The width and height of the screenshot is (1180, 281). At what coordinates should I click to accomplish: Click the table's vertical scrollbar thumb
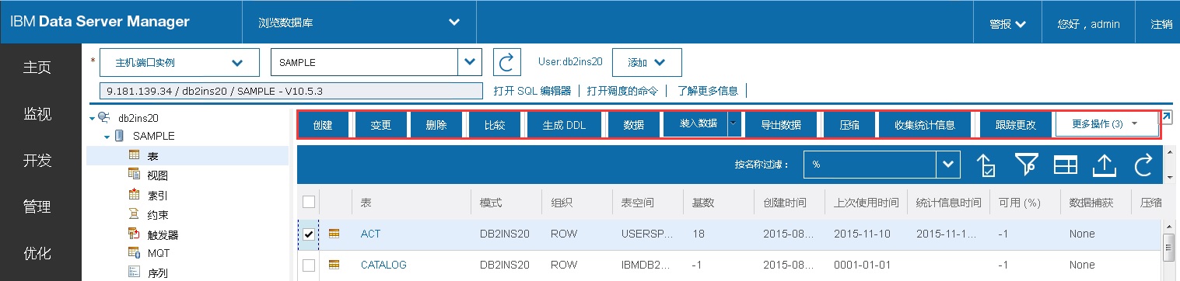tap(1168, 247)
